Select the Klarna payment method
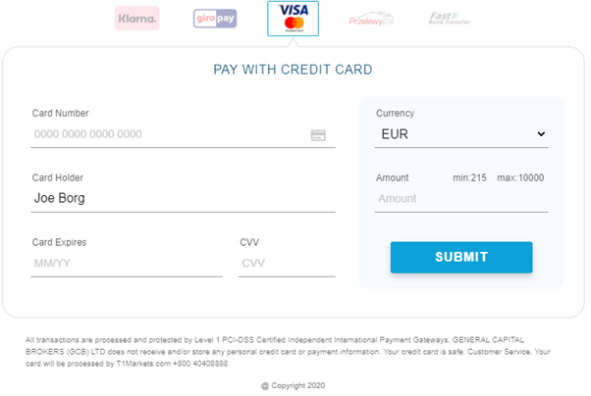 (x=136, y=19)
